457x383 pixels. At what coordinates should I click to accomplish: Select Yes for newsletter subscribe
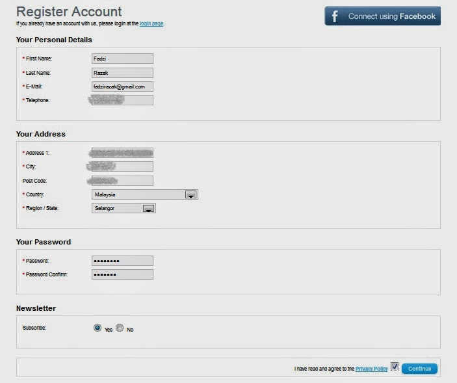click(x=98, y=328)
